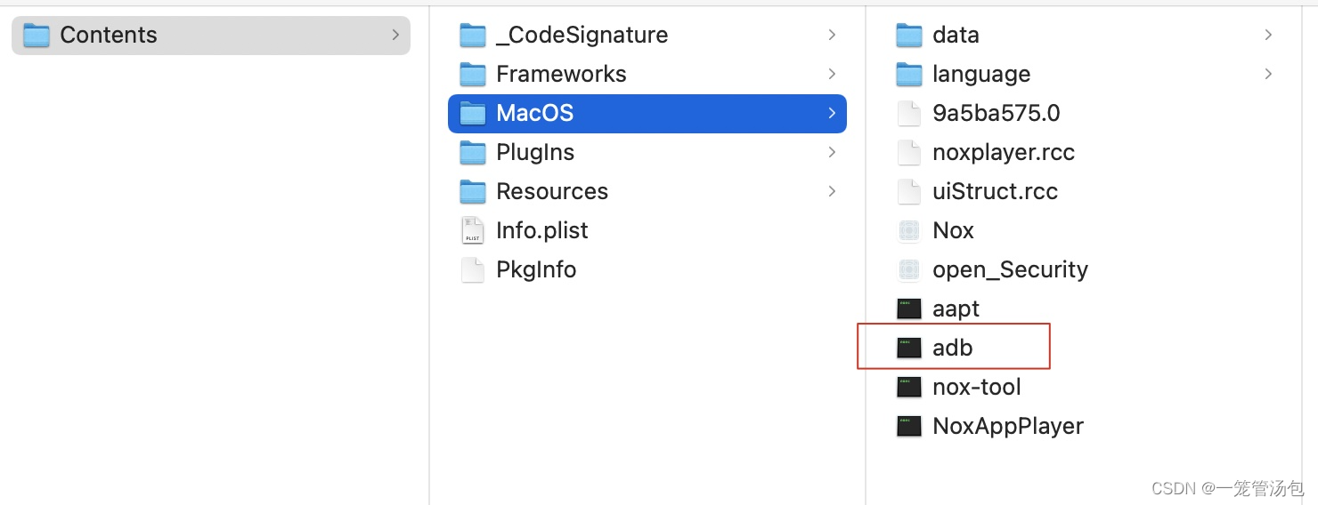Open the data folder chevron
Screen dimensions: 1318x505
click(1268, 35)
